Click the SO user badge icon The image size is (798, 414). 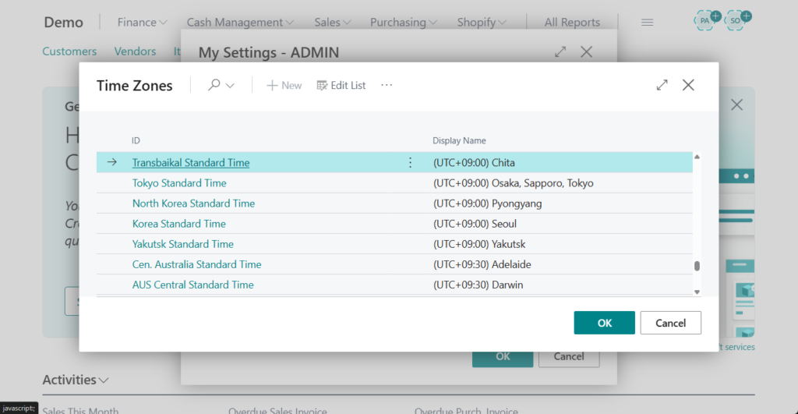click(x=736, y=20)
